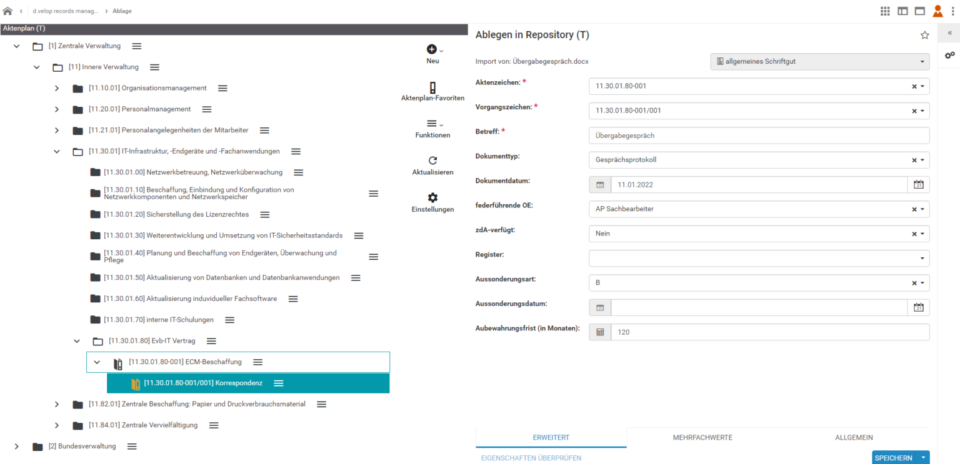Expand the Personalmanagement folder
Screen dimensions: 960x464
pyautogui.click(x=57, y=109)
